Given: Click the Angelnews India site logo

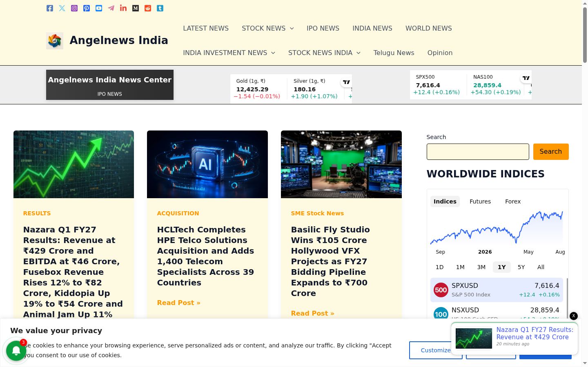Looking at the screenshot, I should click(55, 41).
